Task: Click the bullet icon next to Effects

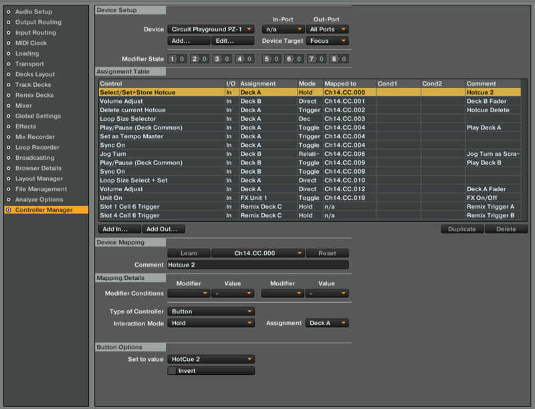Action: (x=9, y=127)
